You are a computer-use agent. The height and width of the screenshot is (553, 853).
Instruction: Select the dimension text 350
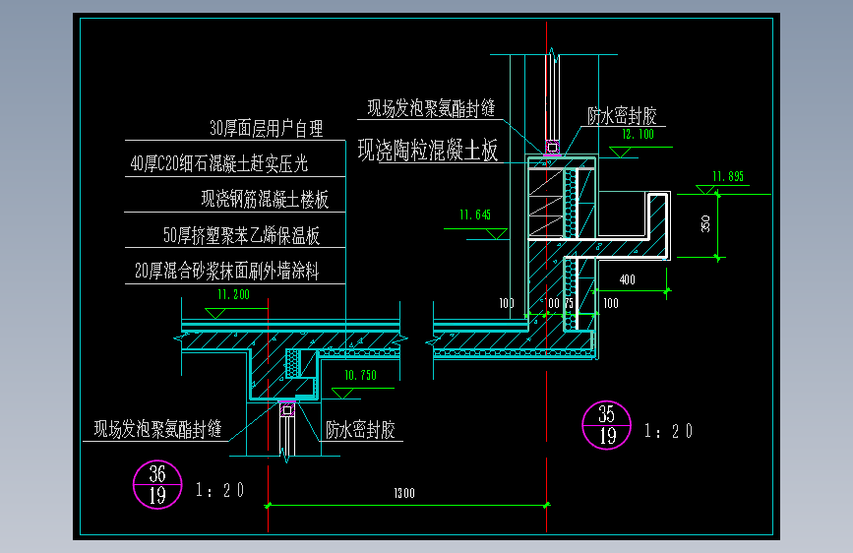[x=705, y=223]
